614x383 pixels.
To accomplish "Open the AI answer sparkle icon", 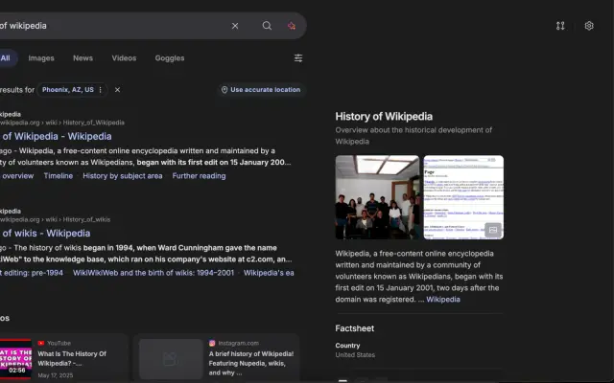I will [x=292, y=26].
